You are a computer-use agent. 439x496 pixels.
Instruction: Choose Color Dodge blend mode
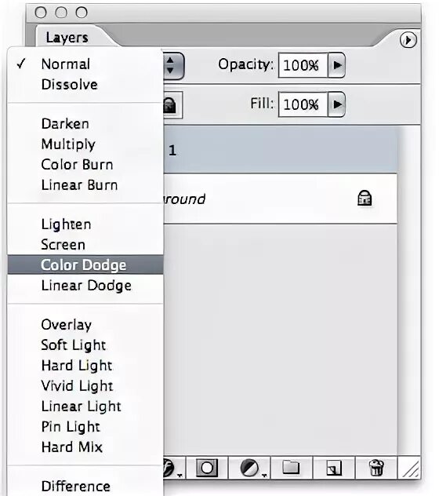85,264
